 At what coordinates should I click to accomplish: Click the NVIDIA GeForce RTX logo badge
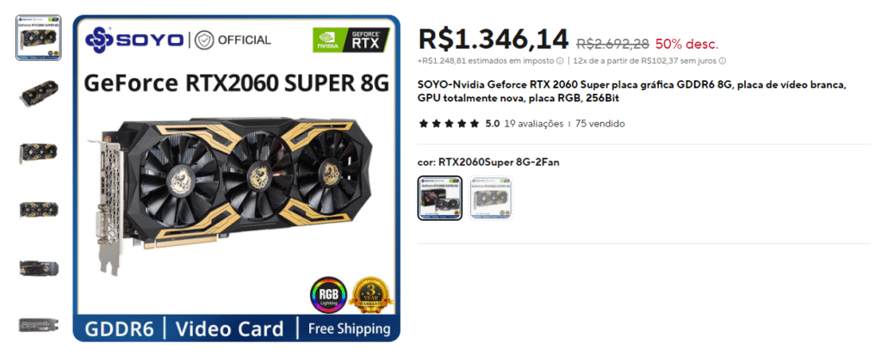[351, 40]
